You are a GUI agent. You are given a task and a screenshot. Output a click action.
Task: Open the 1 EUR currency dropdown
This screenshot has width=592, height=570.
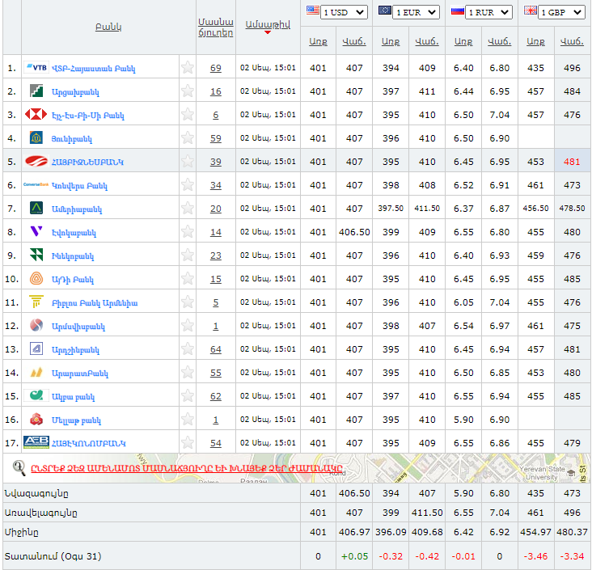coord(417,12)
